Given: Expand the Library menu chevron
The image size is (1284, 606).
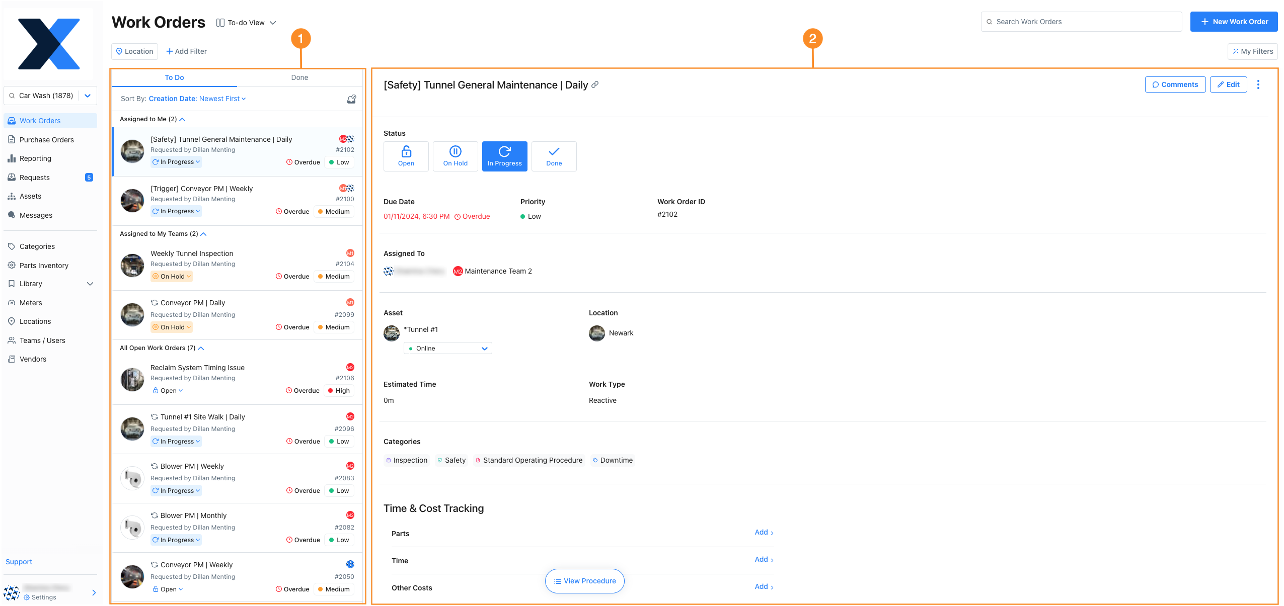Looking at the screenshot, I should click(x=90, y=284).
